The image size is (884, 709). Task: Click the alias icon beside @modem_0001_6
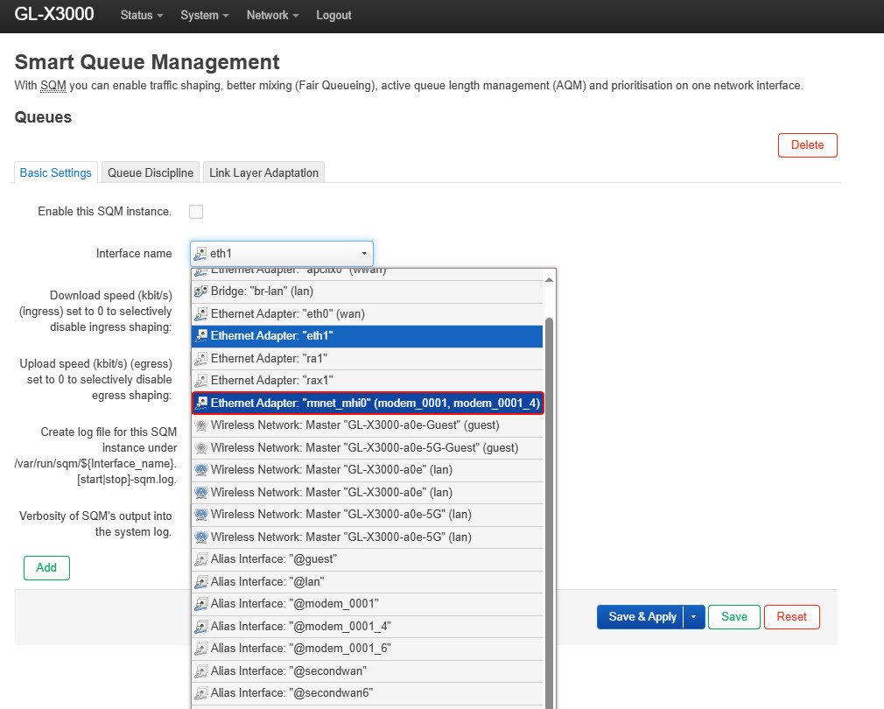coord(200,649)
